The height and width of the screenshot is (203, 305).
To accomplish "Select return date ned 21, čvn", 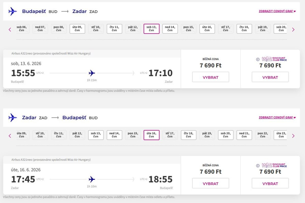I will [x=244, y=135].
